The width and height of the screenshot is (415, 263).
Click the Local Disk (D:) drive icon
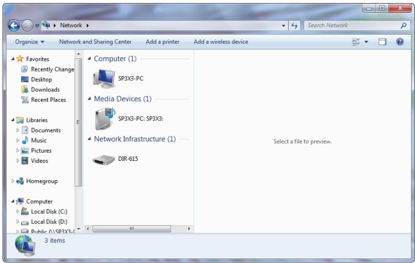click(25, 222)
